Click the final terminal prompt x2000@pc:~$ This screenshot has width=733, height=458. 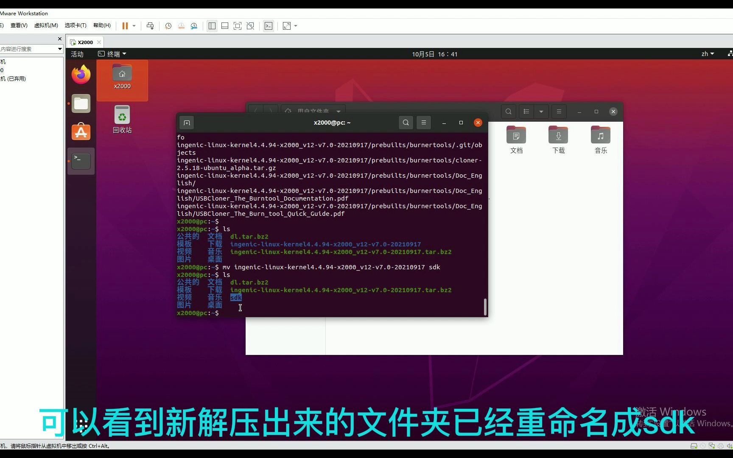click(198, 313)
